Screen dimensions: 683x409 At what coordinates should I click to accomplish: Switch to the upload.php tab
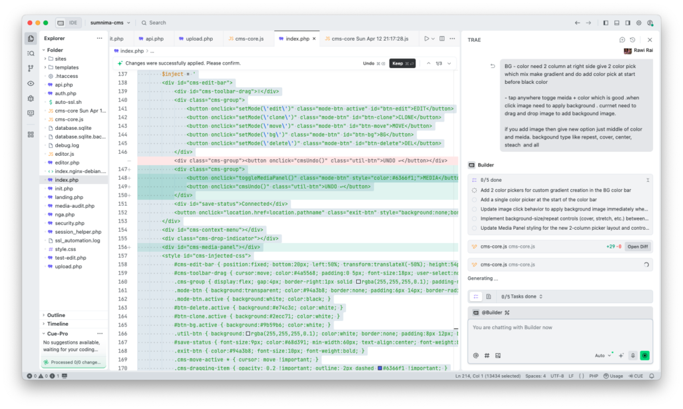pyautogui.click(x=197, y=39)
